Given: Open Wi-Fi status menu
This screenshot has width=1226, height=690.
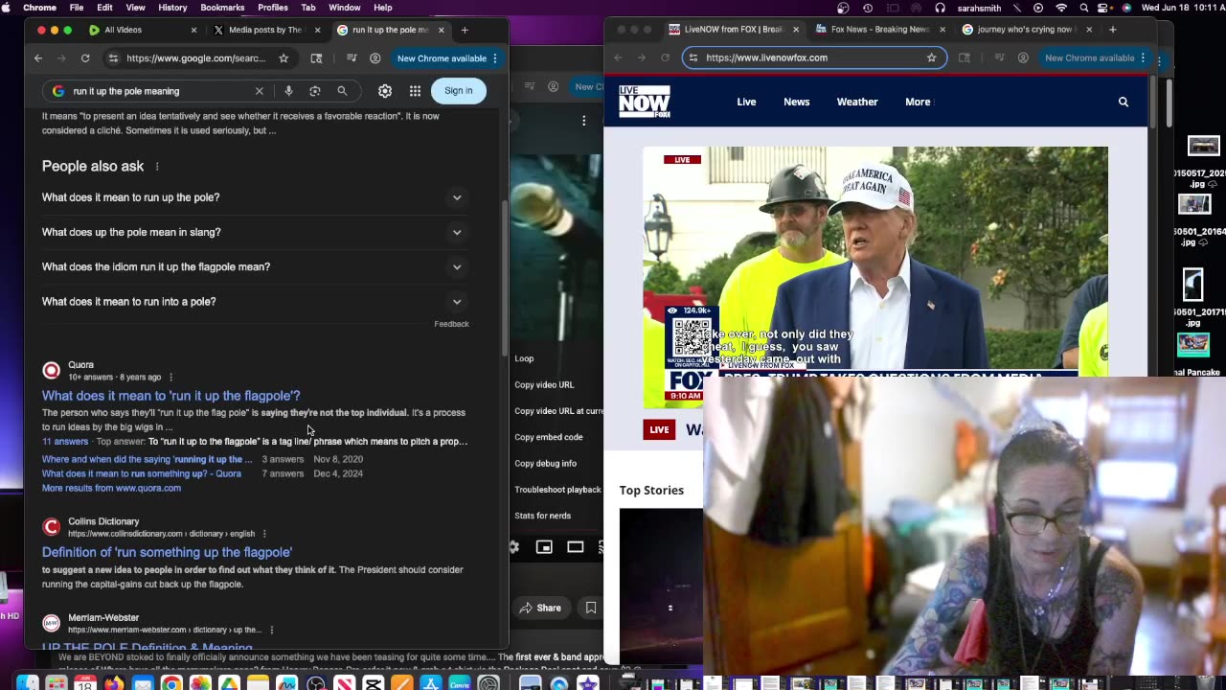Looking at the screenshot, I should (x=1061, y=8).
